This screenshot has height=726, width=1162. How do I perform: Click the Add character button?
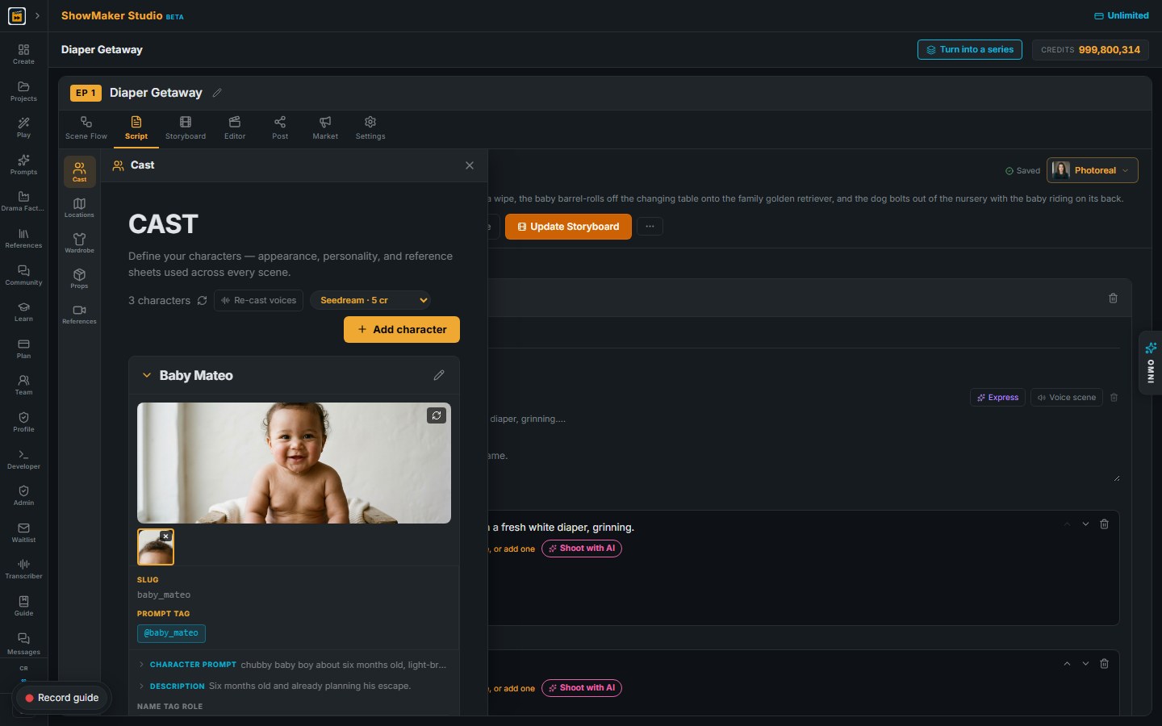point(402,329)
